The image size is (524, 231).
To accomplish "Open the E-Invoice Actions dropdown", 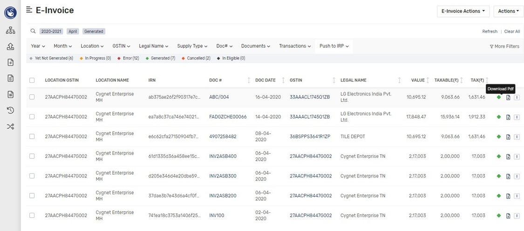I will tap(463, 11).
